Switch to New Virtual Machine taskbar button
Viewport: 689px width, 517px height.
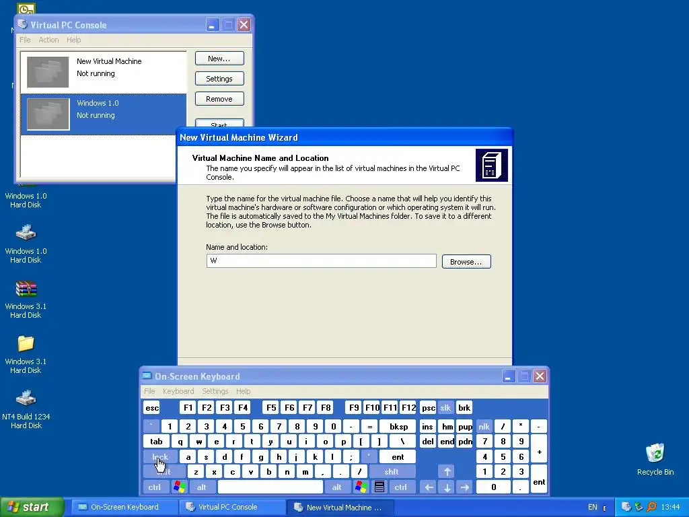tap(339, 507)
